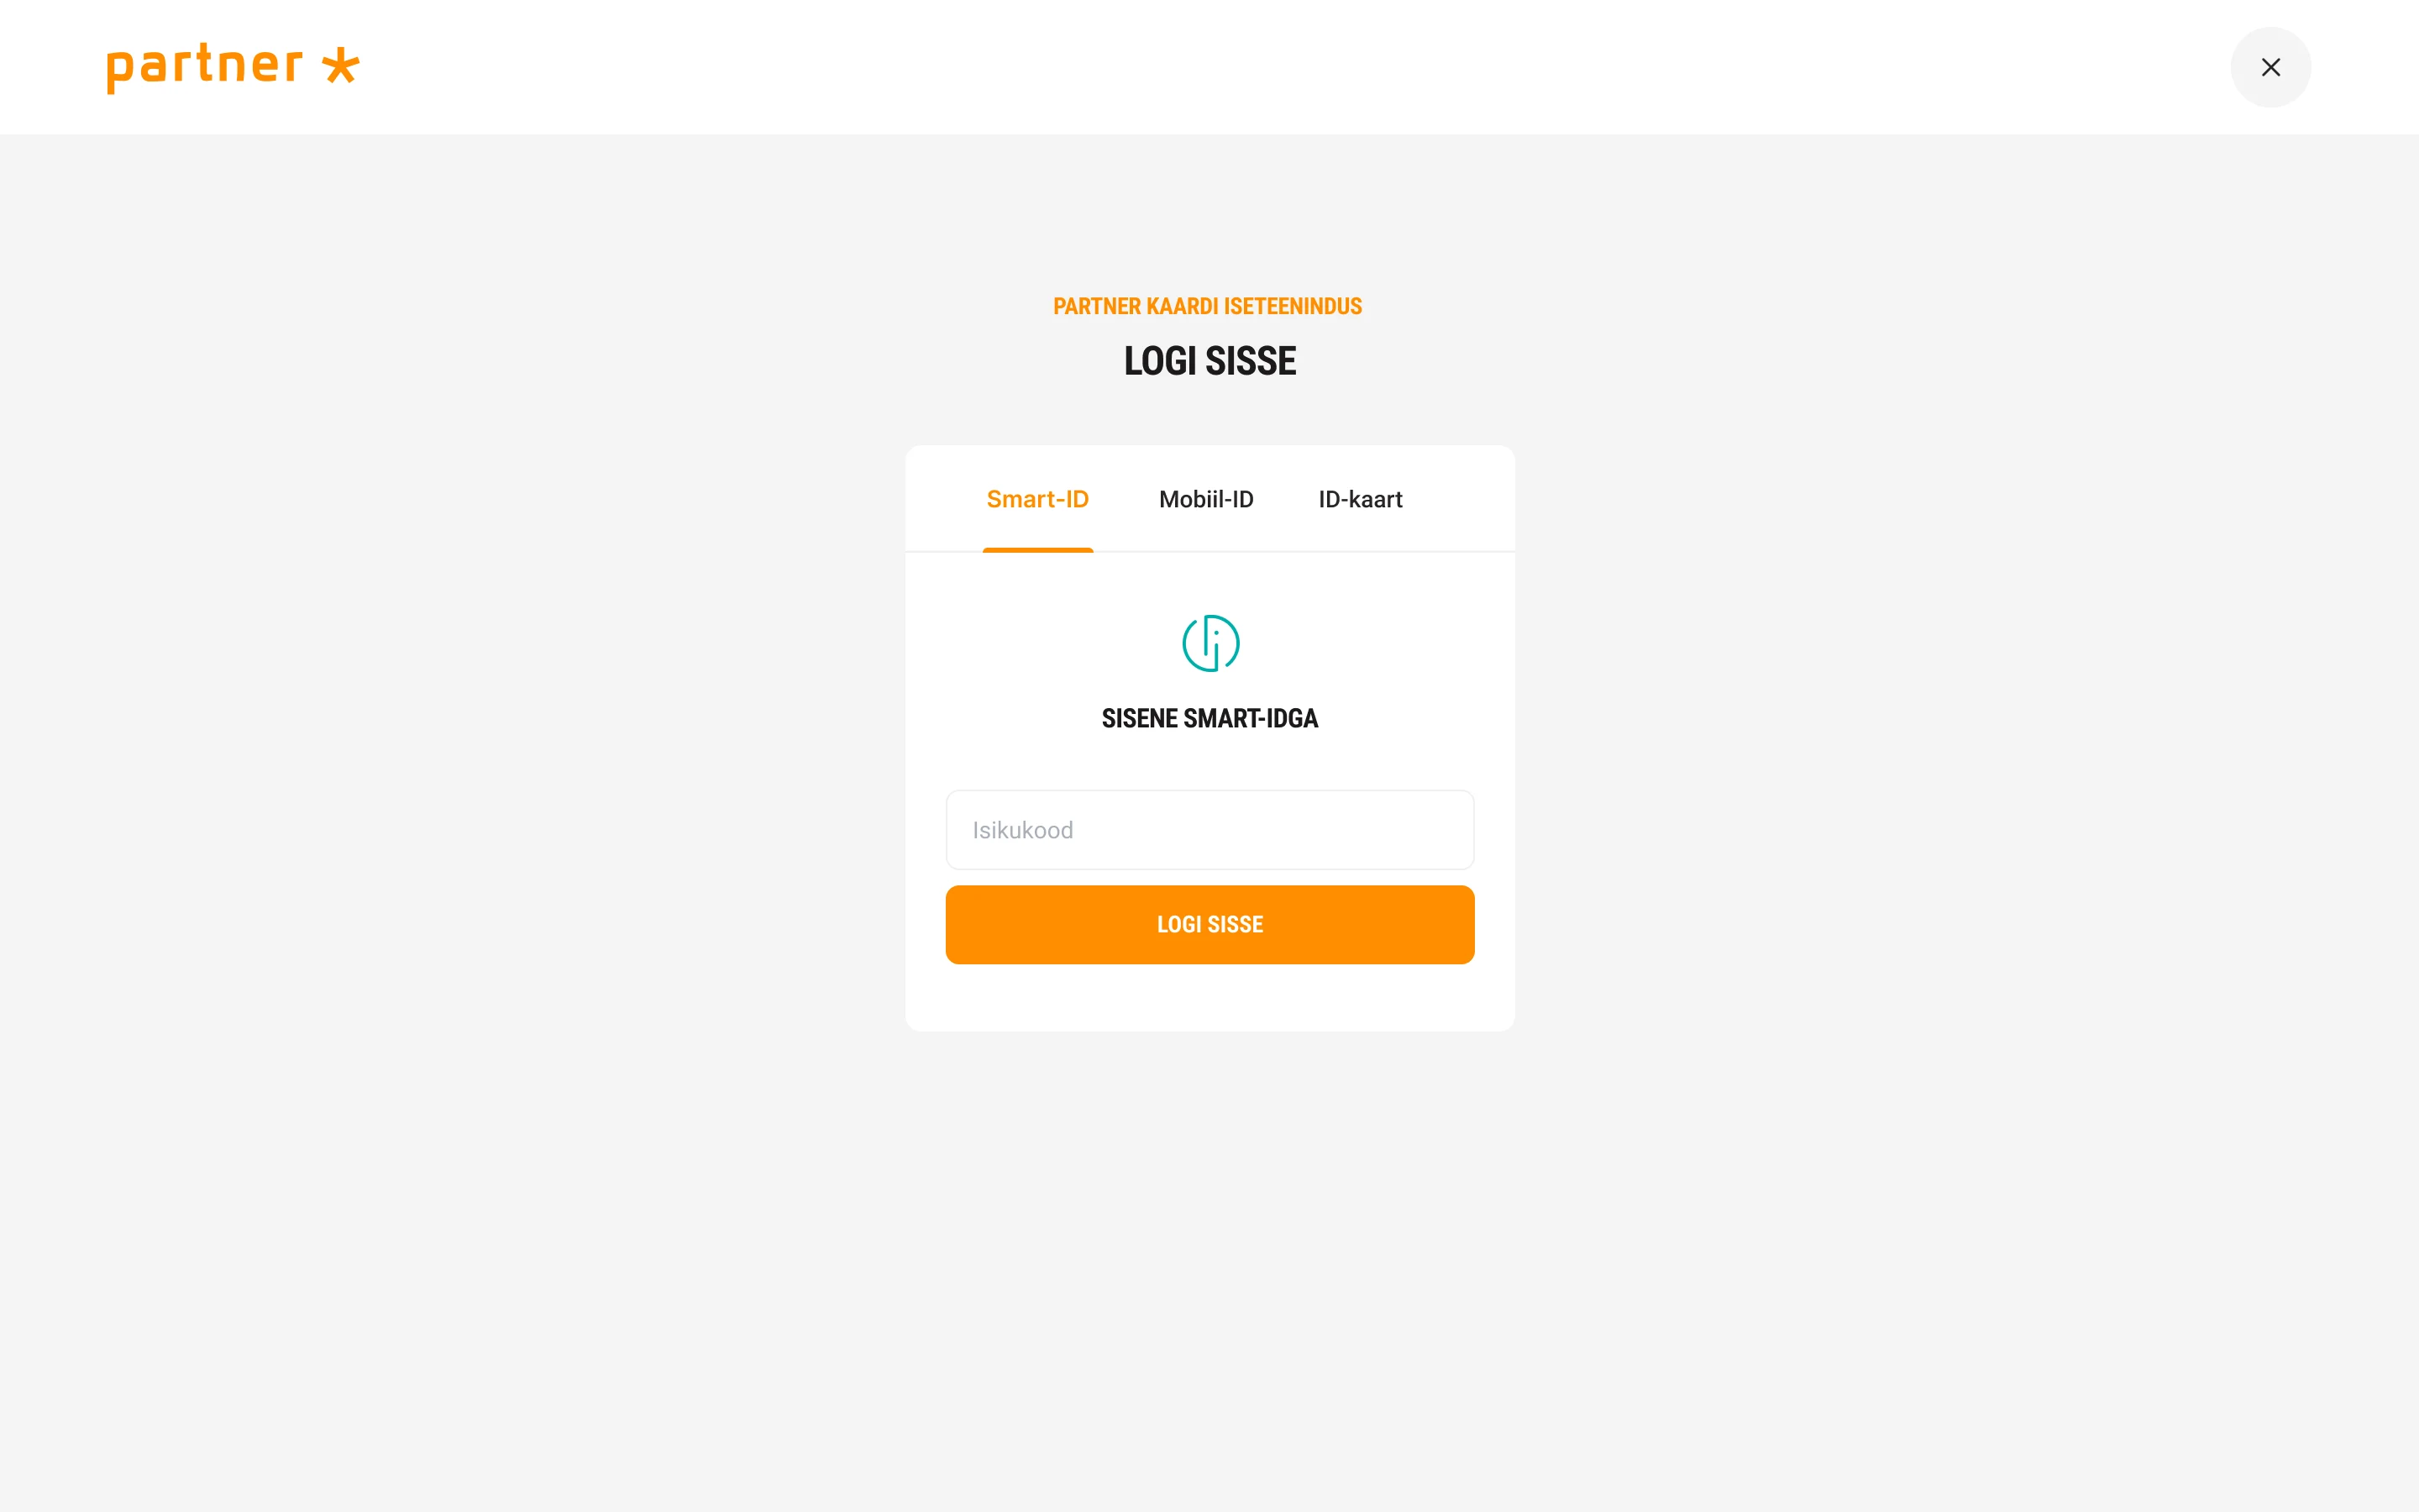Submit login with LOGI SISSE button
This screenshot has width=2419, height=1512.
(x=1209, y=925)
